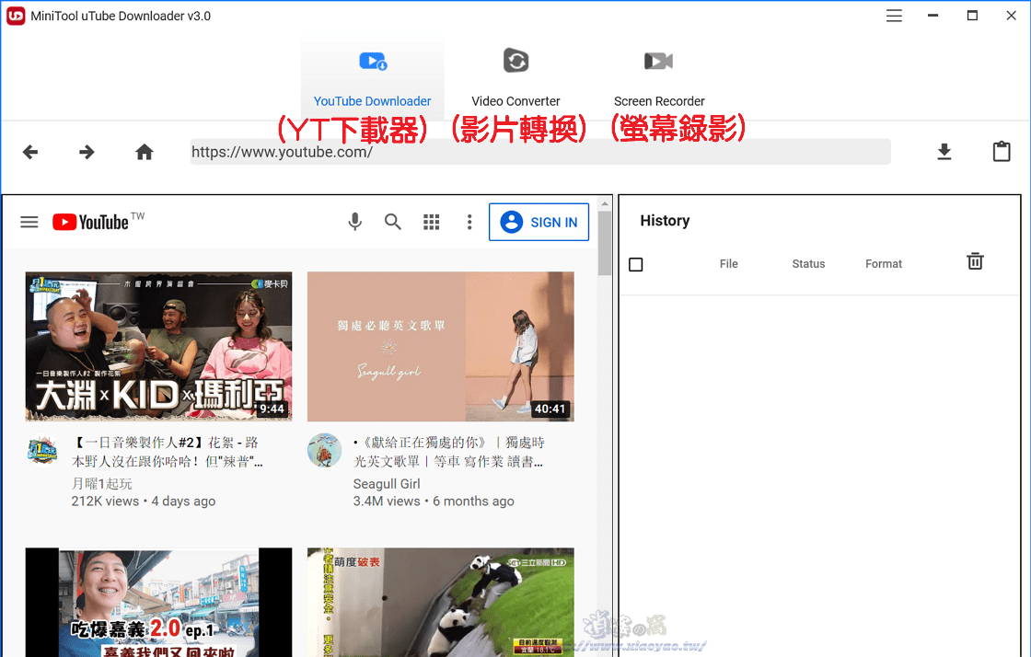This screenshot has height=657, width=1031.
Task: Click '3.4M views • 6 months ago' text
Action: pos(434,501)
